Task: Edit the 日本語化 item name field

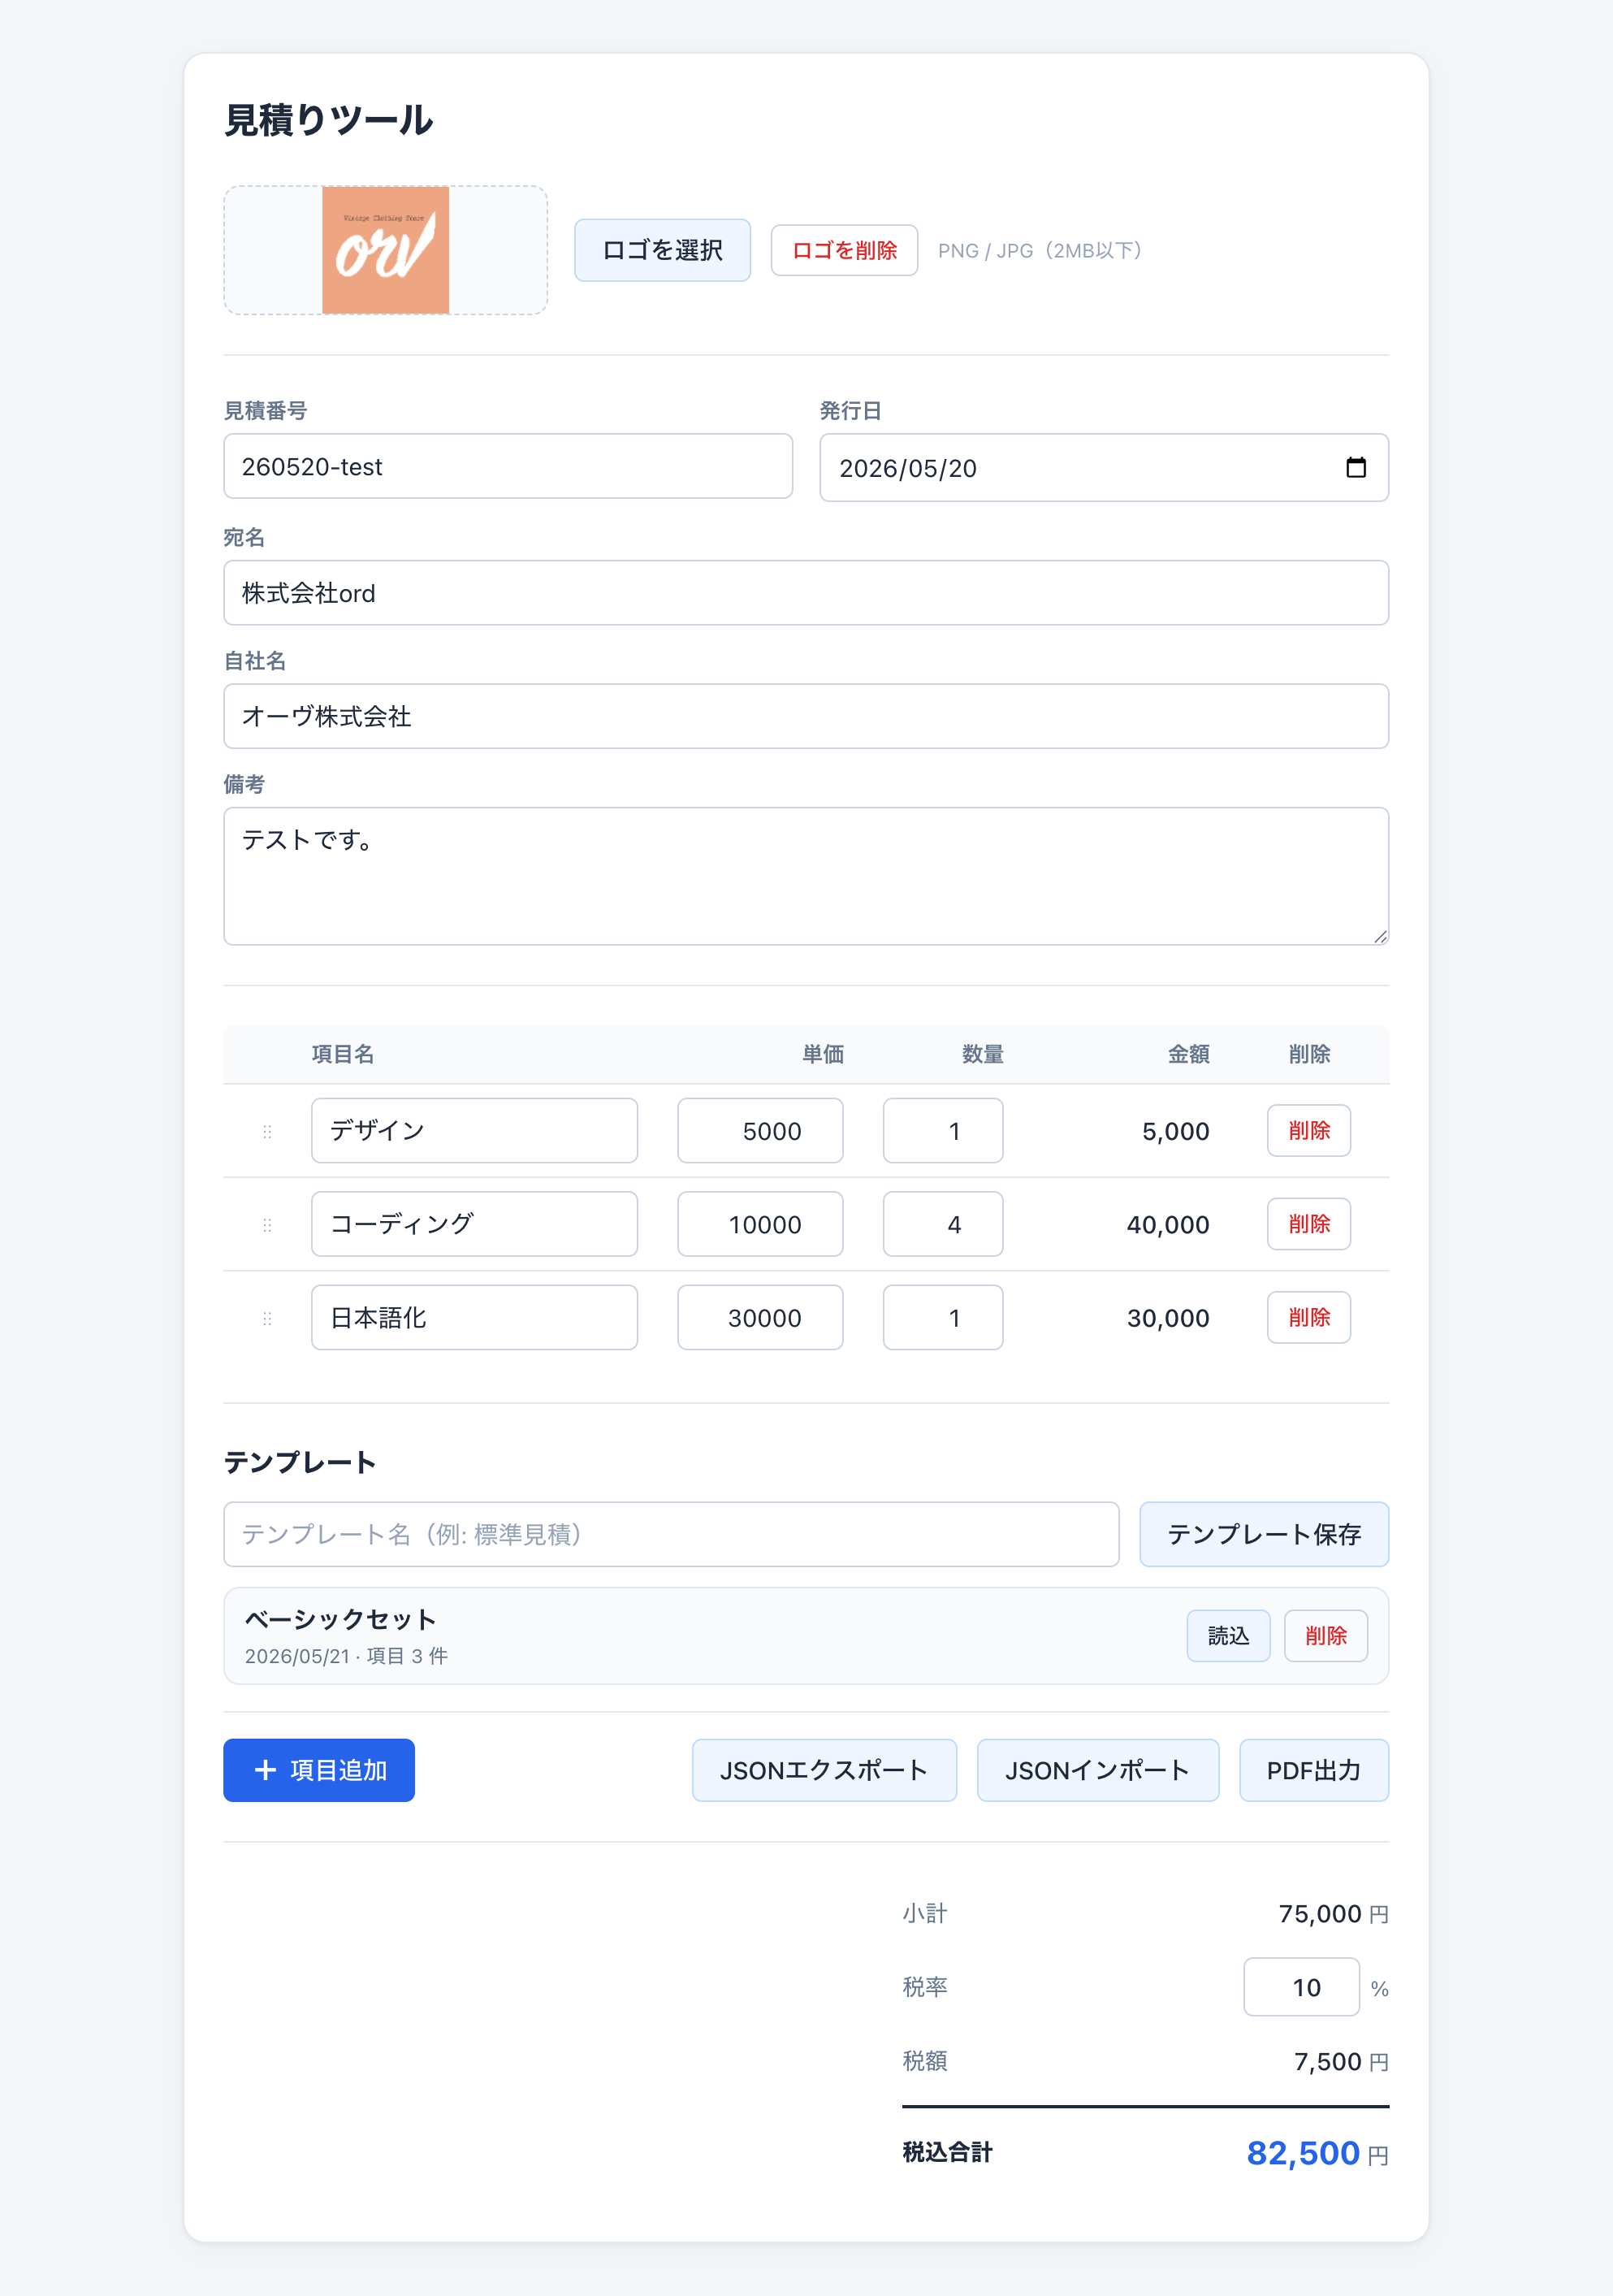Action: pyautogui.click(x=474, y=1318)
